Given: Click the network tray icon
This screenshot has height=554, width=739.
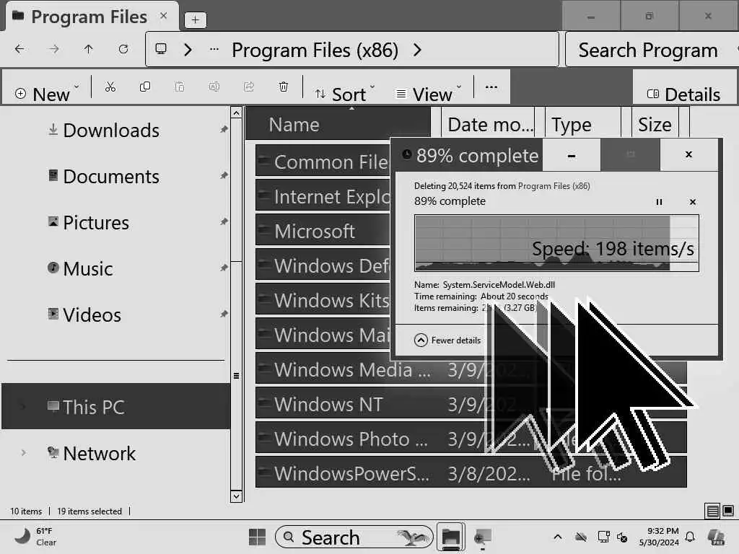Looking at the screenshot, I should (603, 537).
